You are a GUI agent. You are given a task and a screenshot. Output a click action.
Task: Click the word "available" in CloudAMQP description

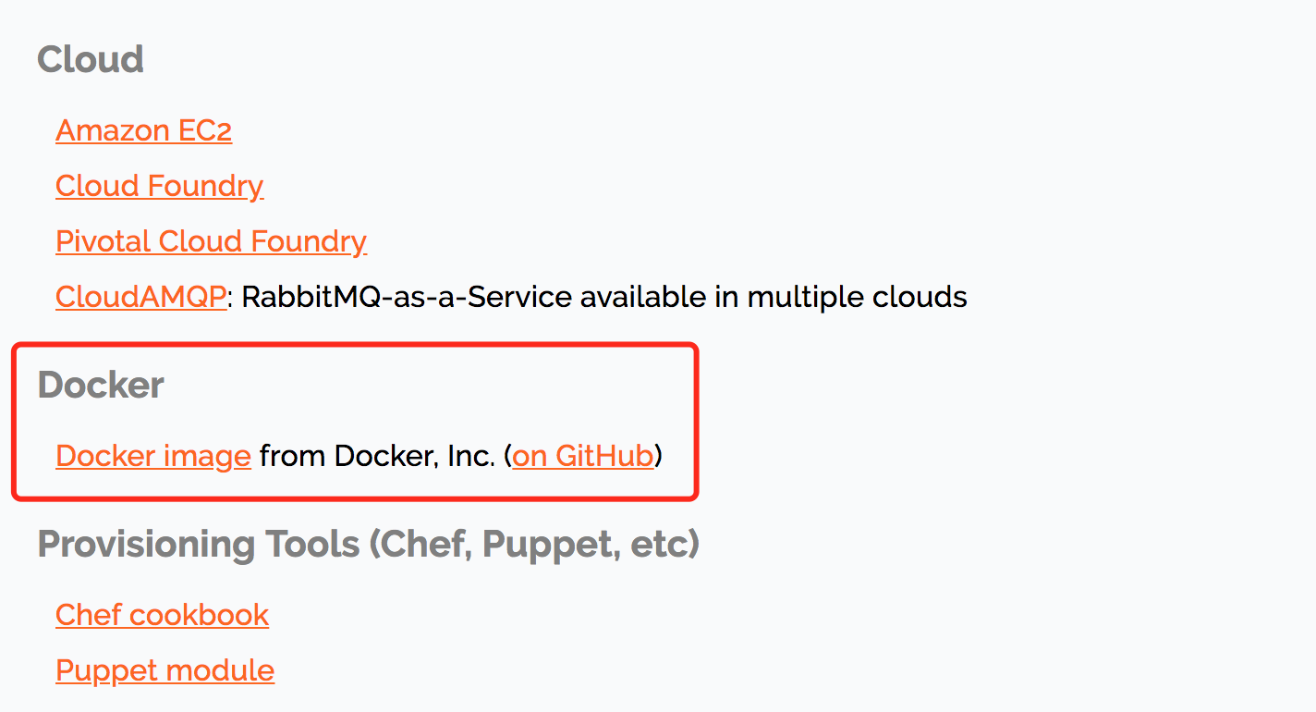point(653,297)
